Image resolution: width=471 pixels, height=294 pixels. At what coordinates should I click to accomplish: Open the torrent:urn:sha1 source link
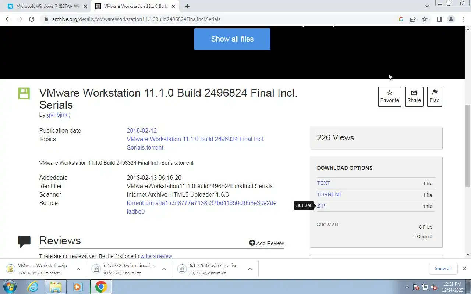(201, 207)
